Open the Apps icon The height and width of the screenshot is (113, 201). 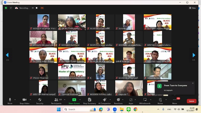(x=131, y=100)
